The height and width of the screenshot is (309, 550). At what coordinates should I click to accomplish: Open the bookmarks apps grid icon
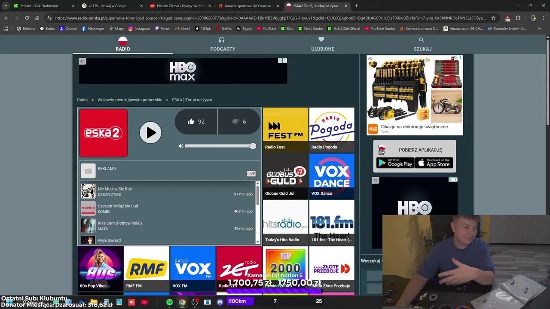pos(6,29)
